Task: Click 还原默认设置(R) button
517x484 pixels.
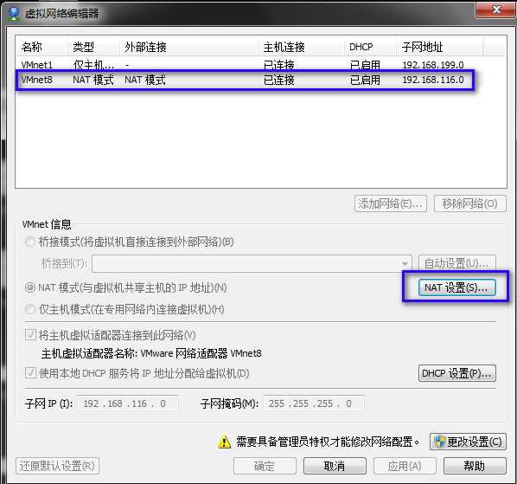Action: point(57,466)
